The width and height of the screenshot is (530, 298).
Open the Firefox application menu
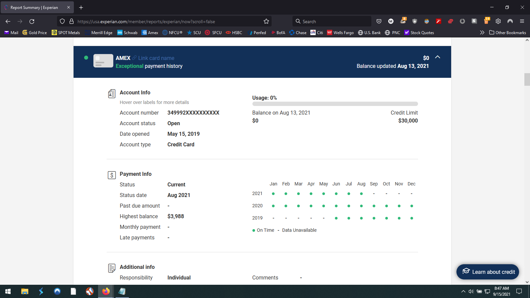click(523, 21)
